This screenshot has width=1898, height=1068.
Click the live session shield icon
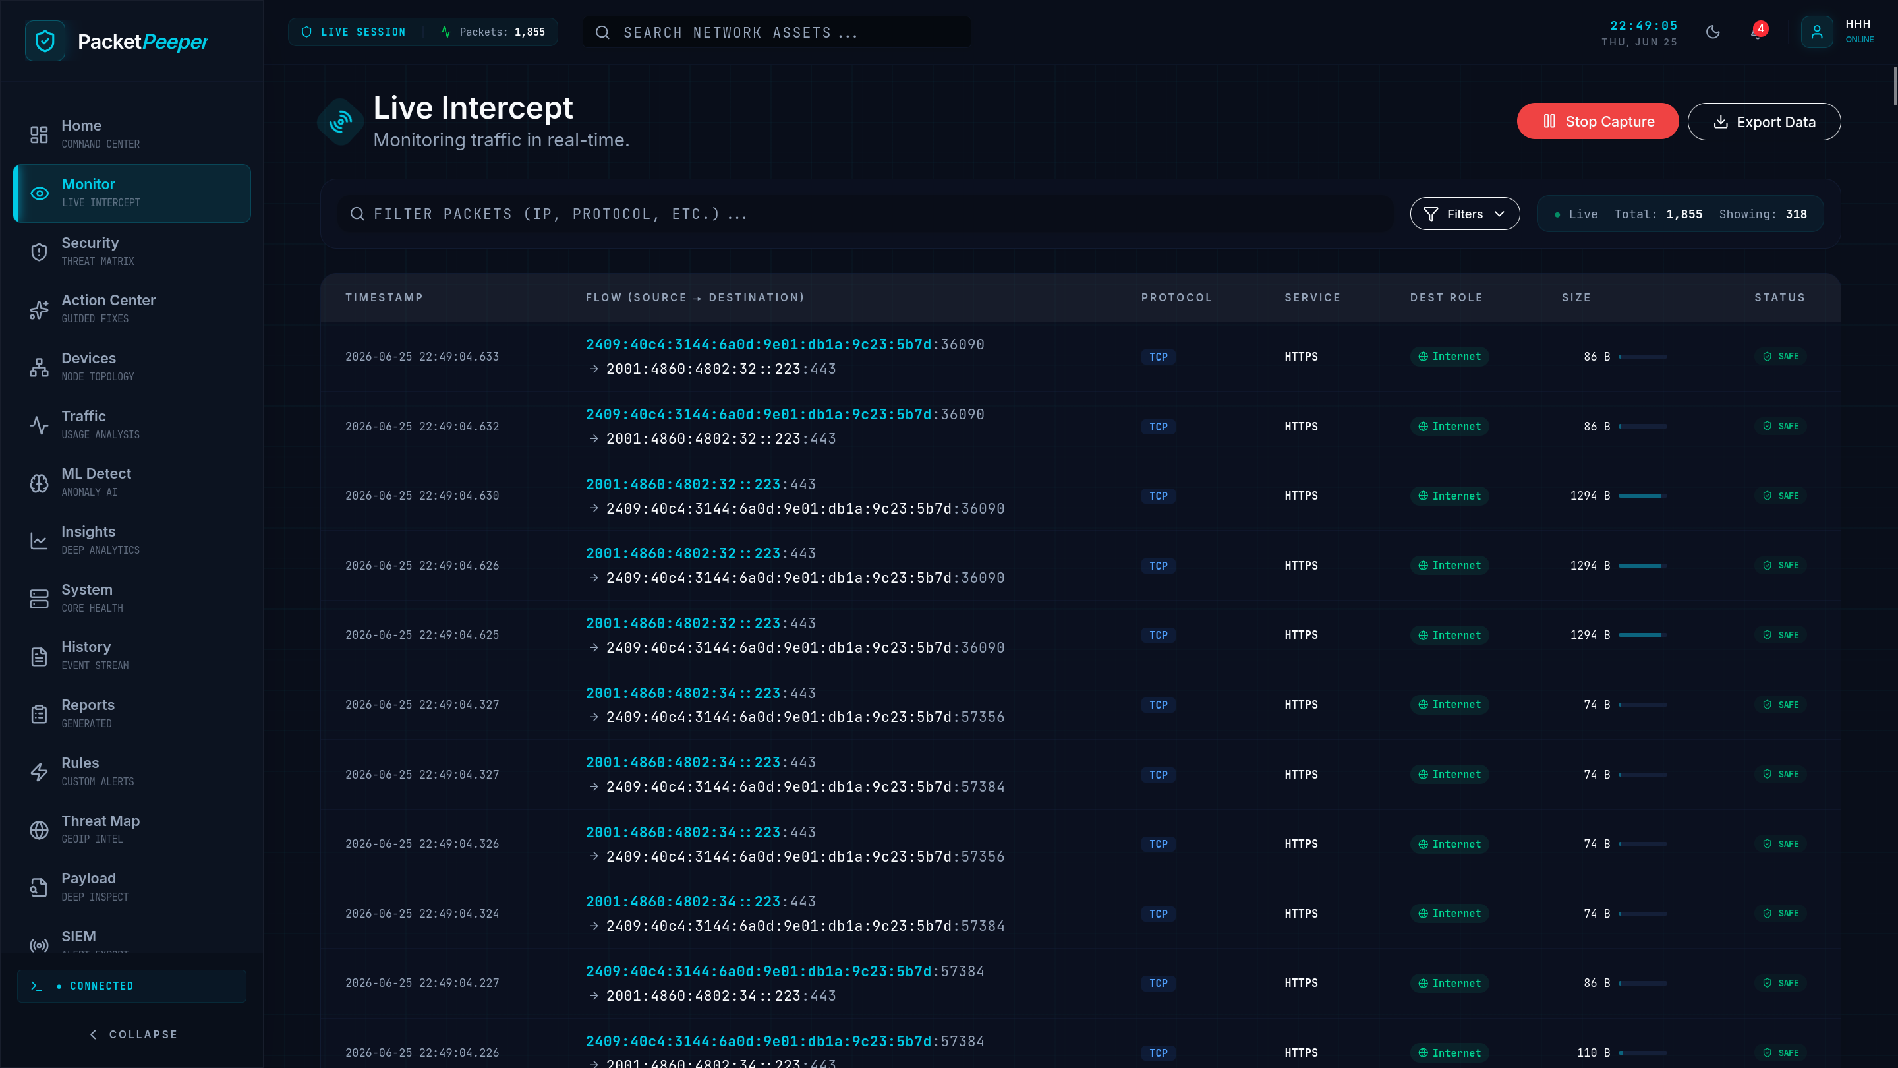pos(306,32)
